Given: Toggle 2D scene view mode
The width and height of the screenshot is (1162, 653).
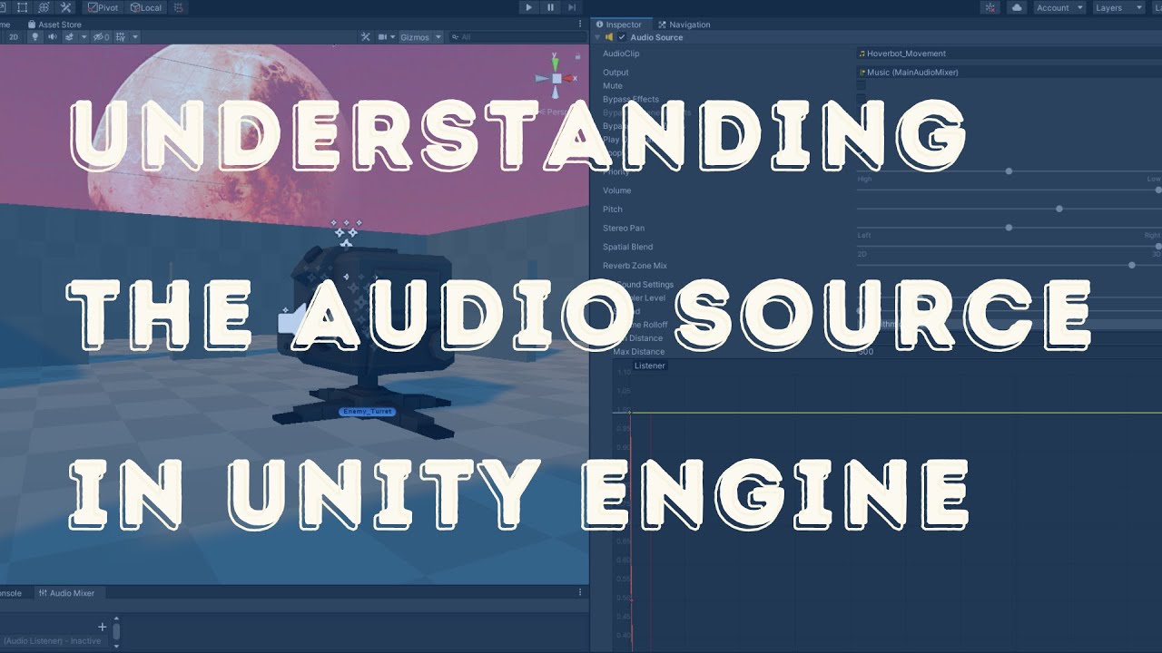Looking at the screenshot, I should [14, 37].
